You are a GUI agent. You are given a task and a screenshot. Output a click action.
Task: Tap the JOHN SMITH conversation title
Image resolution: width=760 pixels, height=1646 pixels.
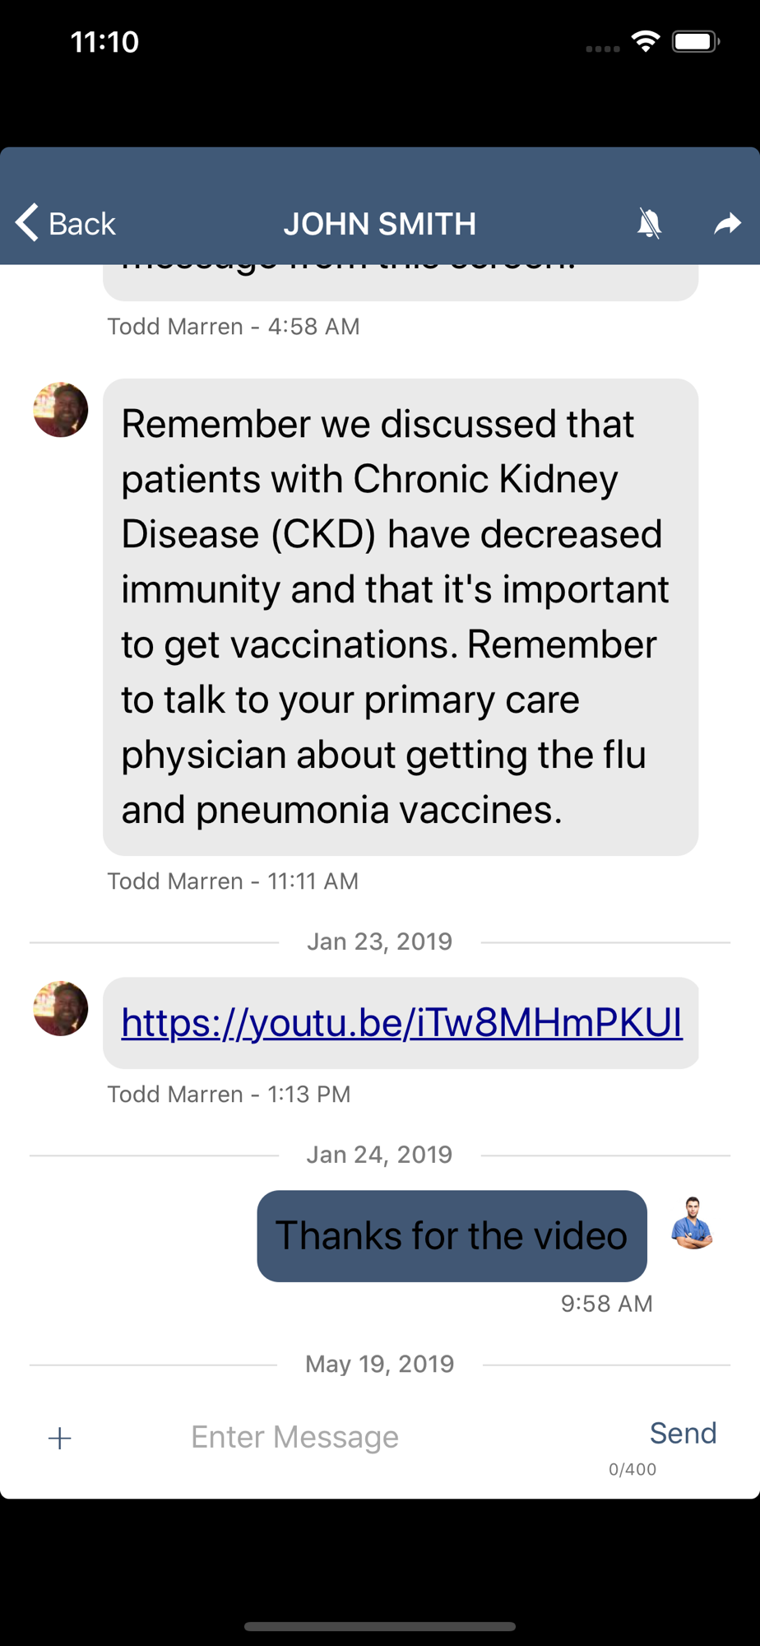pyautogui.click(x=380, y=224)
